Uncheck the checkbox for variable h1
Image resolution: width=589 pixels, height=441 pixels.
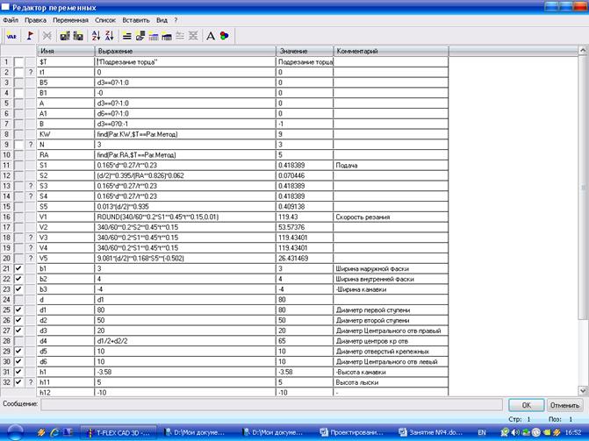[x=18, y=372]
